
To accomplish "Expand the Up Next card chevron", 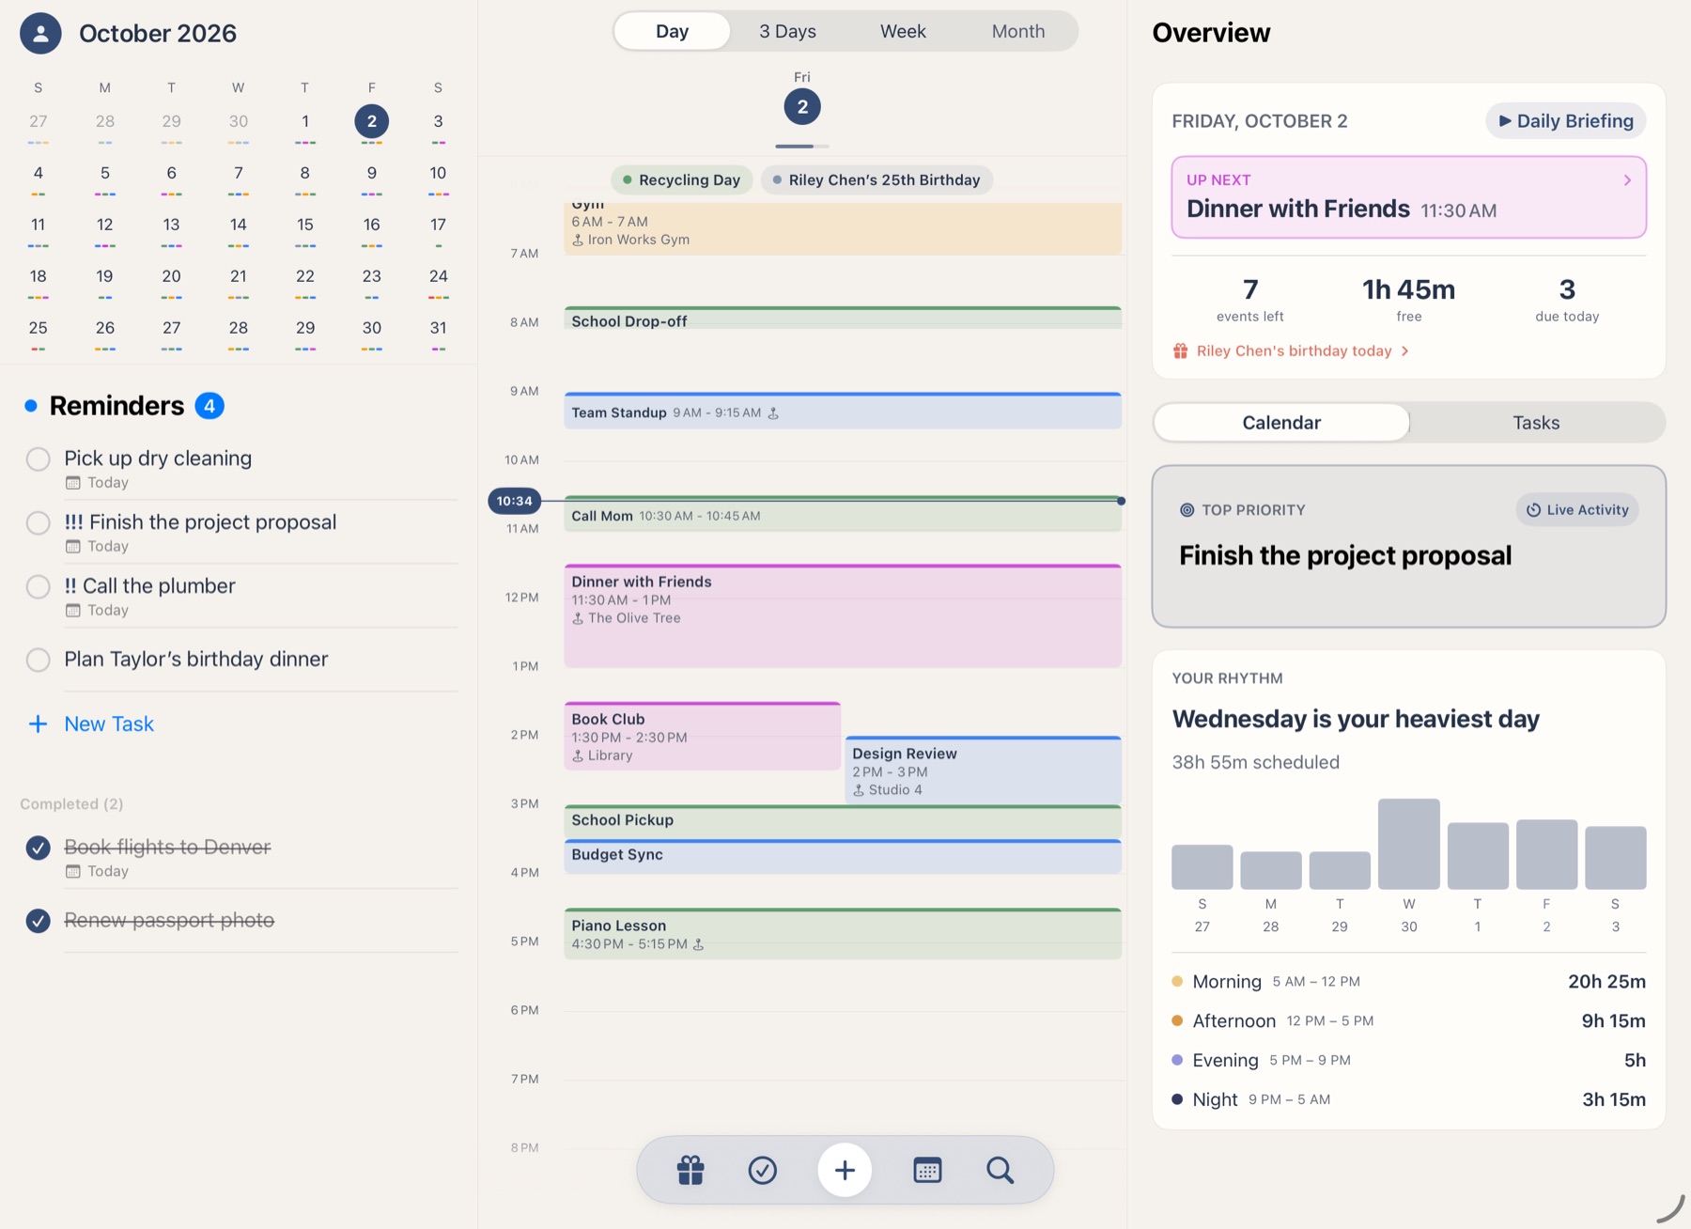I will pos(1627,179).
